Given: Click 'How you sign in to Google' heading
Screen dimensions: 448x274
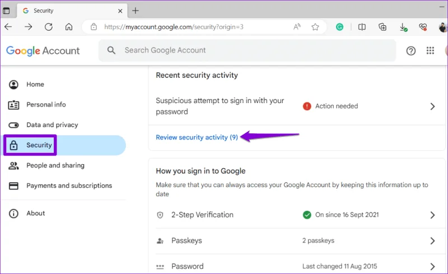Looking at the screenshot, I should click(x=200, y=171).
